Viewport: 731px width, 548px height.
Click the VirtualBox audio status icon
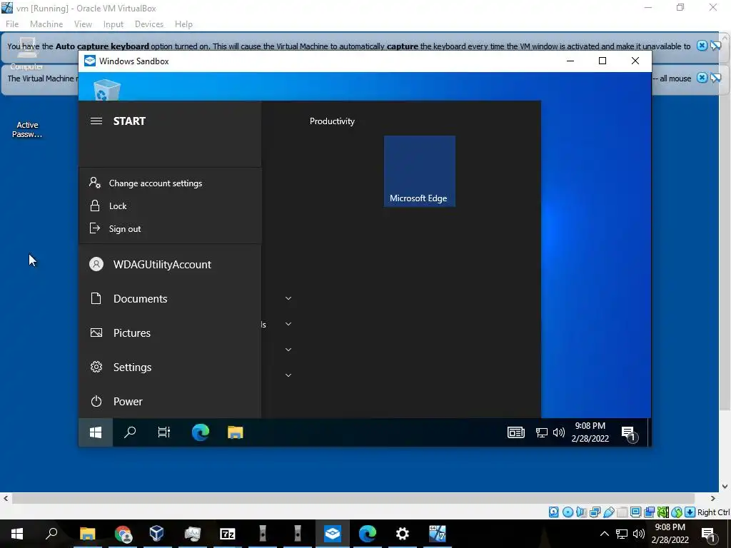581,512
